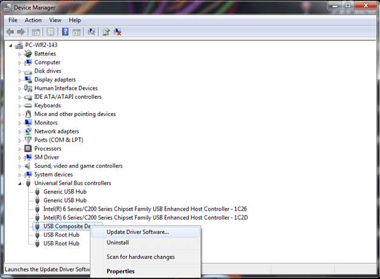This screenshot has height=279, width=380.
Task: Expand the System devices node
Action: pyautogui.click(x=20, y=175)
